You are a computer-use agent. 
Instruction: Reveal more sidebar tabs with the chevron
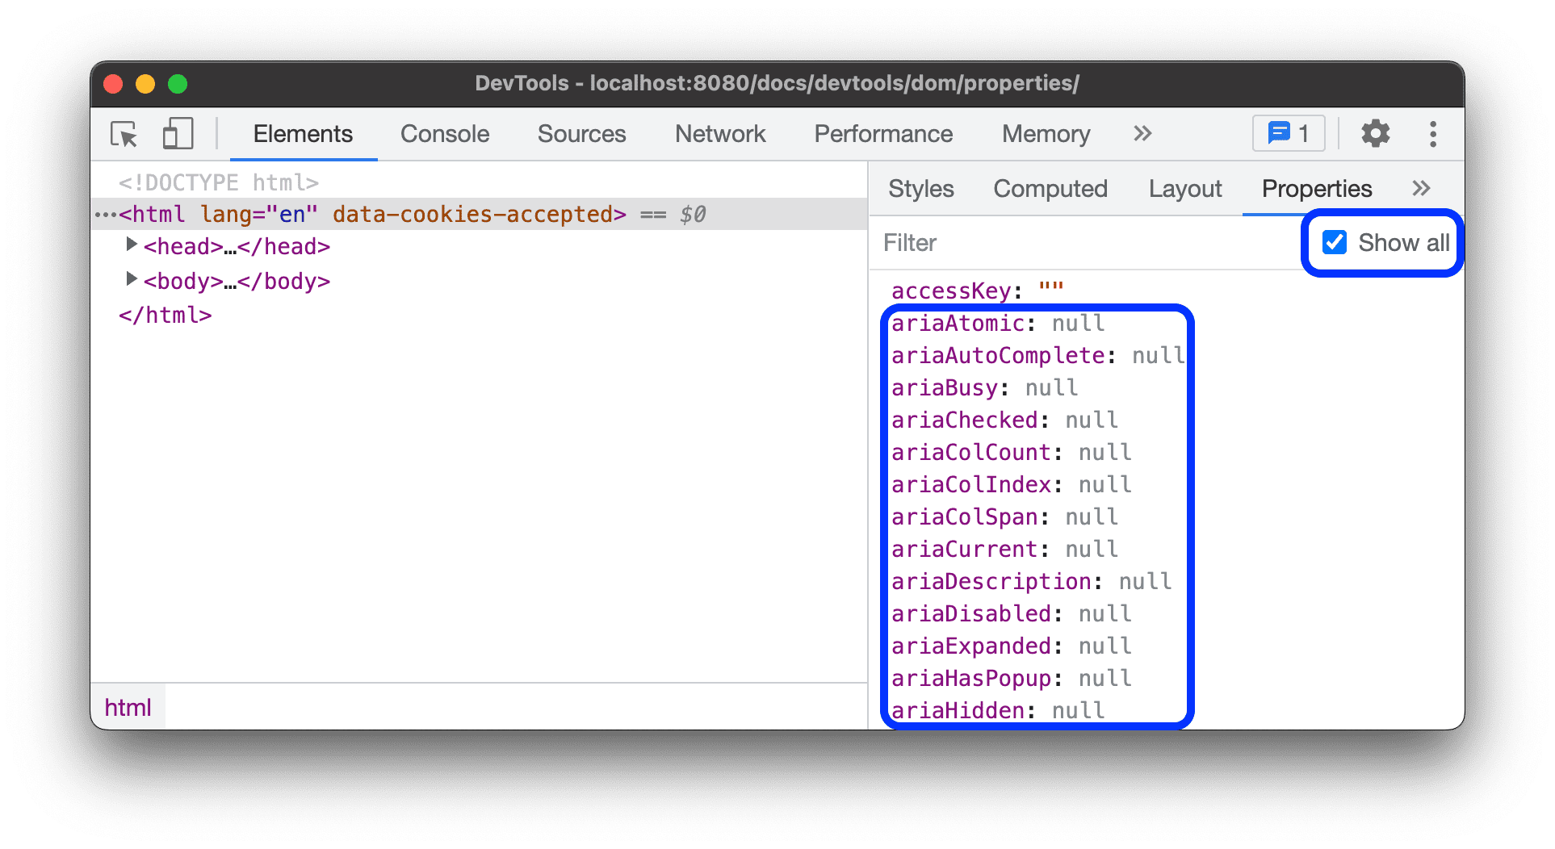(1421, 188)
